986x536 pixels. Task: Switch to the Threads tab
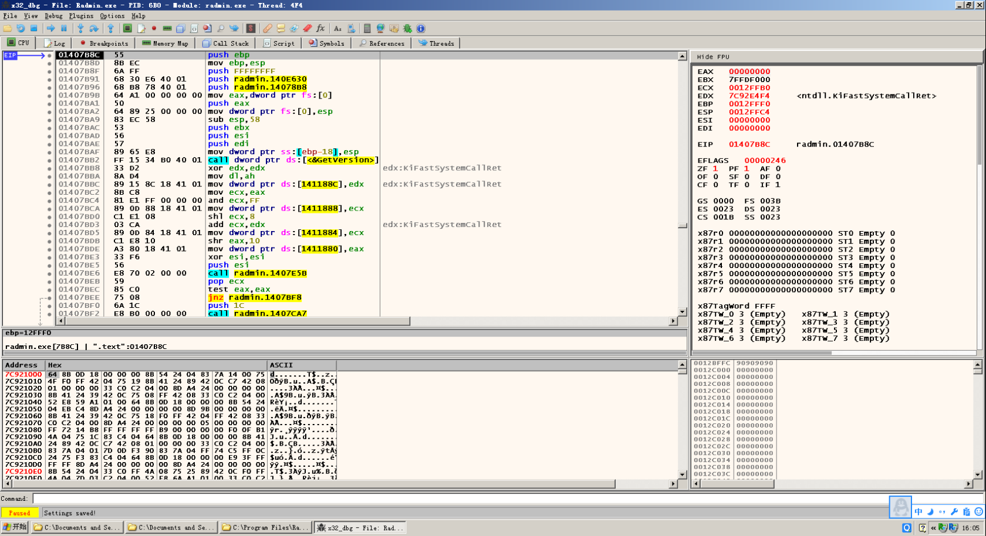[x=437, y=43]
